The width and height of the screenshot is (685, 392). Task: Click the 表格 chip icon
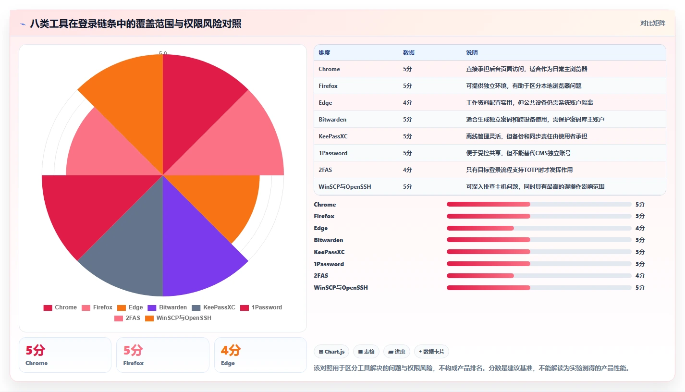pyautogui.click(x=360, y=352)
